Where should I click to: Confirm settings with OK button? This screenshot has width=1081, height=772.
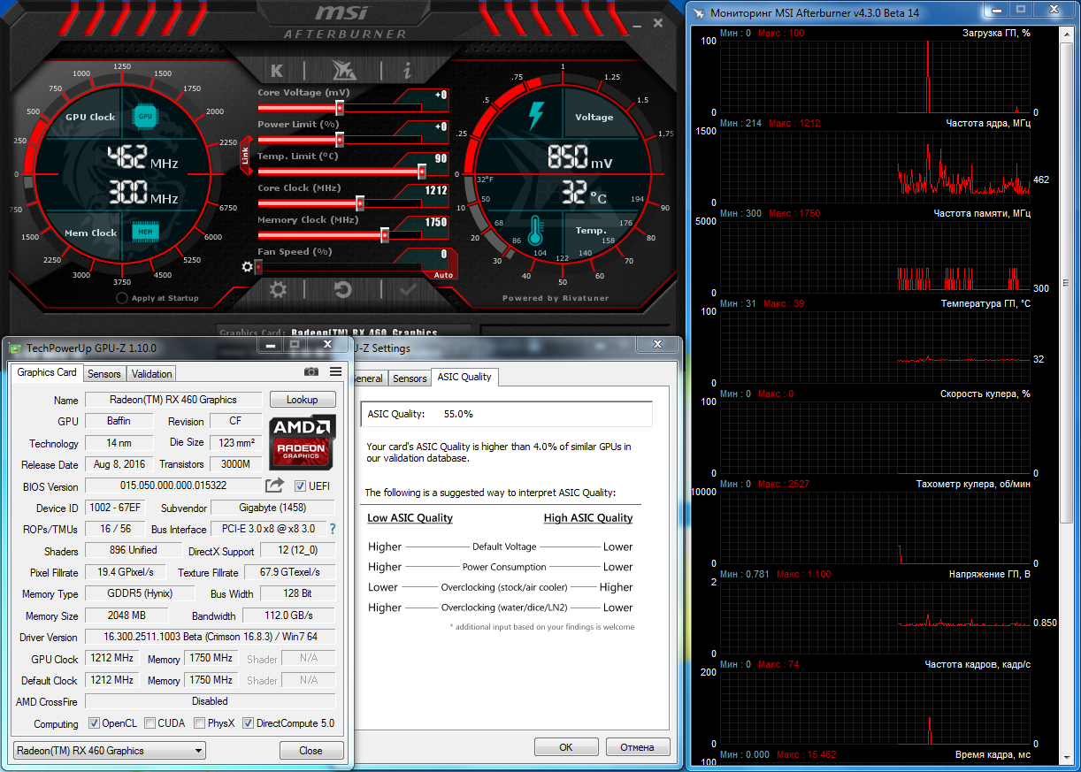pyautogui.click(x=566, y=747)
